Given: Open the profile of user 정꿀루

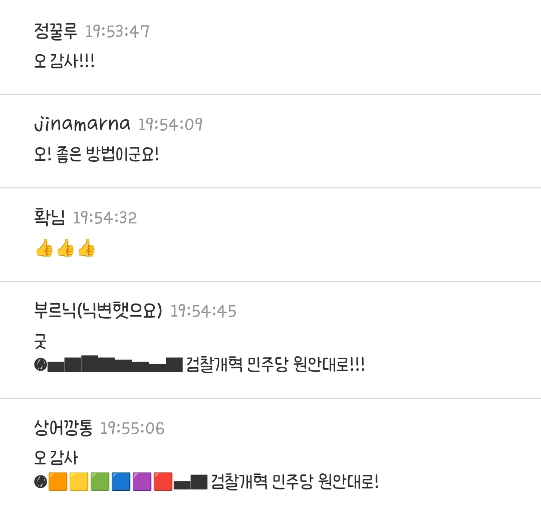Looking at the screenshot, I should click(x=55, y=32).
